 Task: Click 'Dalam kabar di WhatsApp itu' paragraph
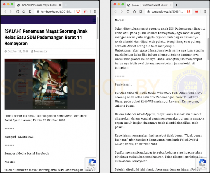click(160, 120)
